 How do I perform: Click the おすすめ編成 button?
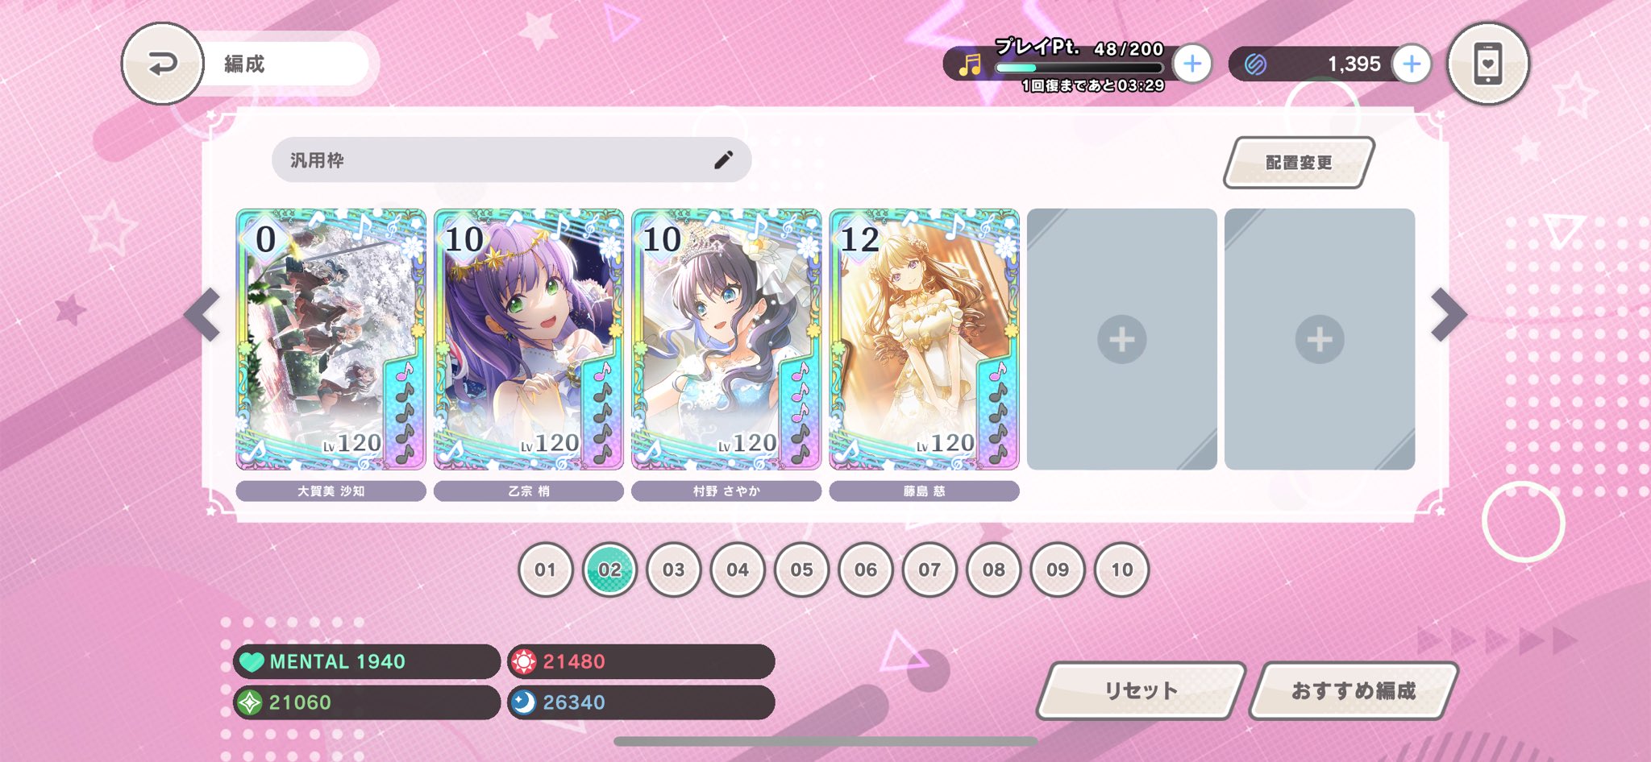(x=1354, y=690)
